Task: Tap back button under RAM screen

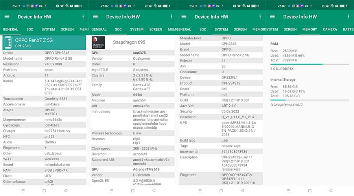Action: click(331, 191)
